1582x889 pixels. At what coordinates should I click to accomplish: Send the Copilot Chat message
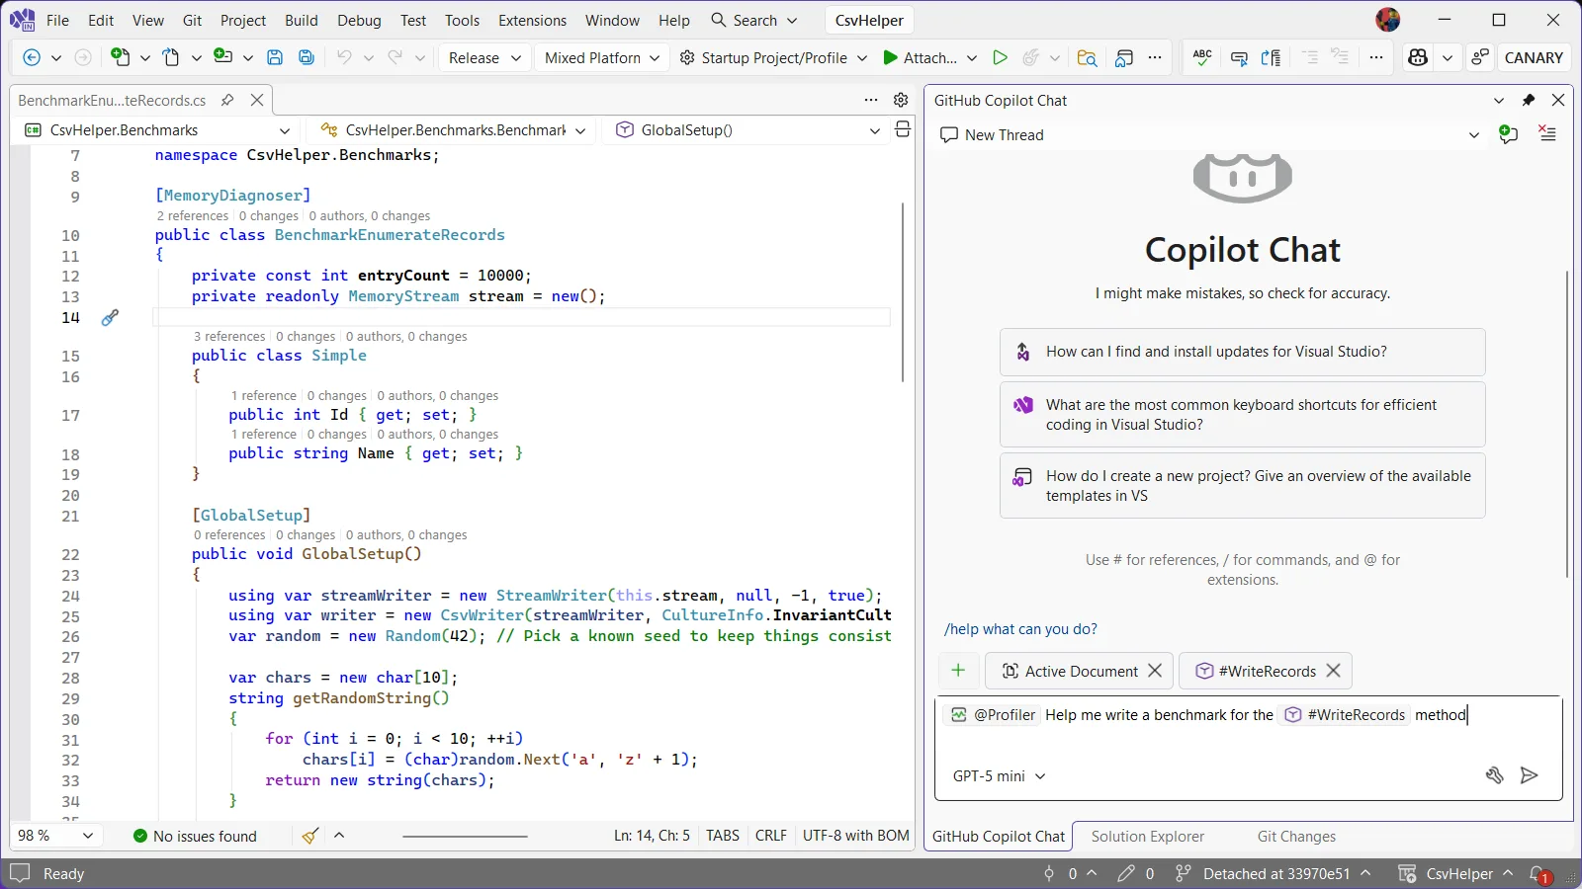1530,775
